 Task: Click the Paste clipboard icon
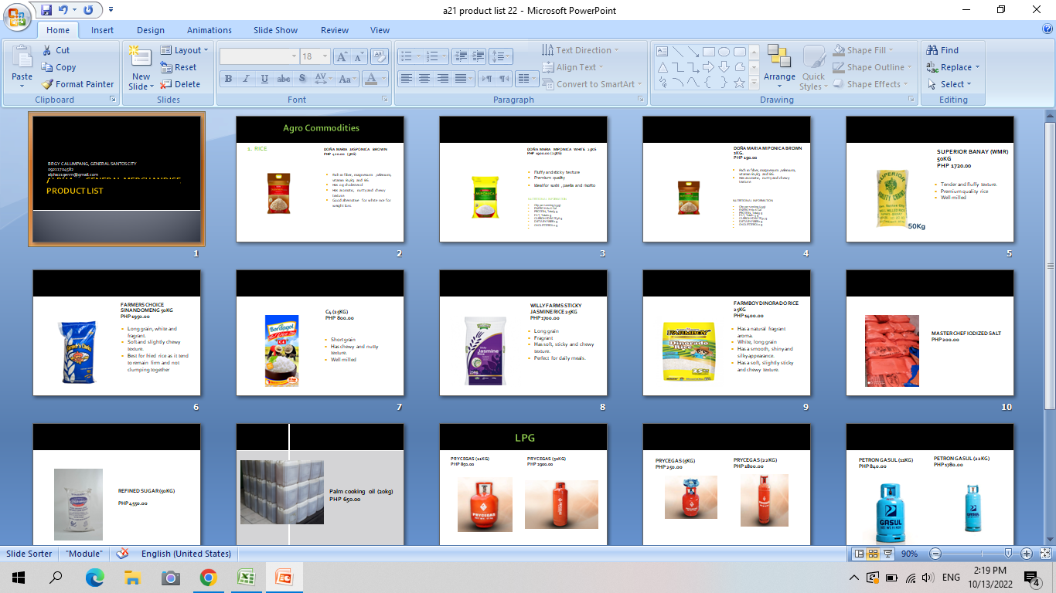click(22, 57)
